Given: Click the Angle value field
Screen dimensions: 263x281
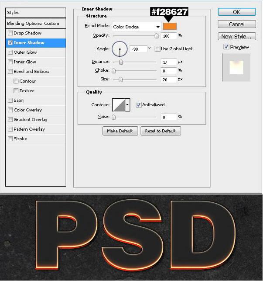Looking at the screenshot, I should coord(138,49).
